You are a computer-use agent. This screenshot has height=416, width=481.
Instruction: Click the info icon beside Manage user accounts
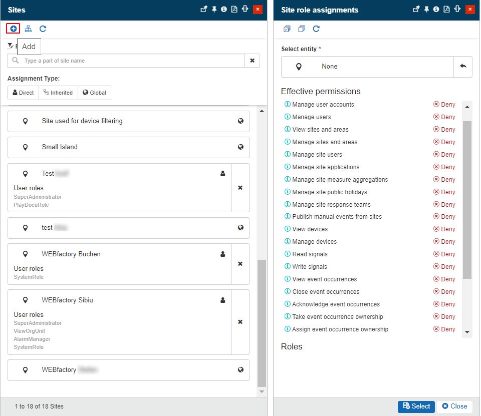coord(288,105)
